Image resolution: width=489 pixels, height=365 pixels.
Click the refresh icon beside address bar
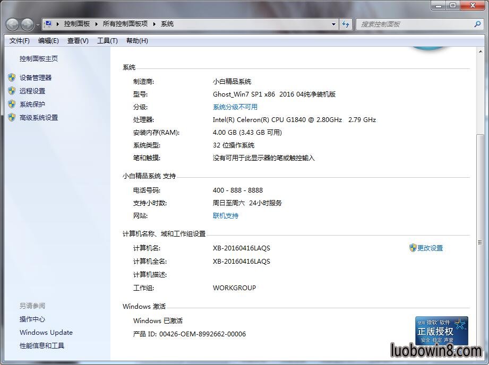pos(346,24)
